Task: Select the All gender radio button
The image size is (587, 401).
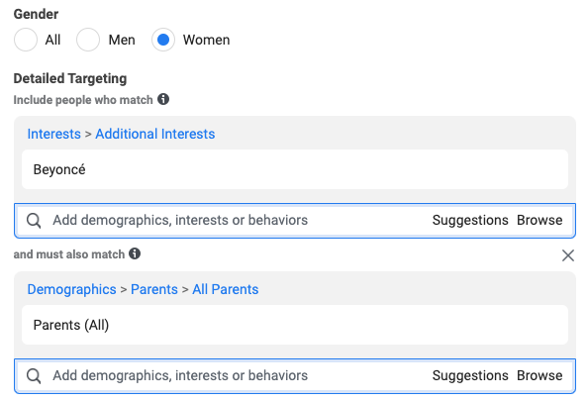Action: click(x=26, y=40)
